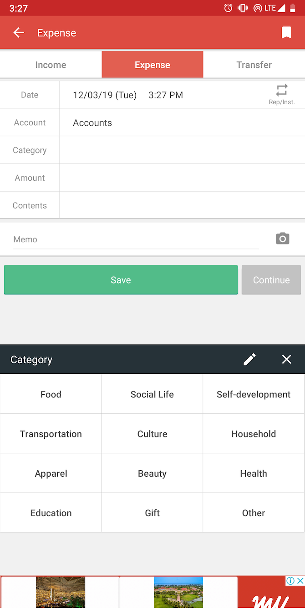Dismiss the banner ad via its close icon
Viewport: 305px width, 610px height.
(300, 580)
